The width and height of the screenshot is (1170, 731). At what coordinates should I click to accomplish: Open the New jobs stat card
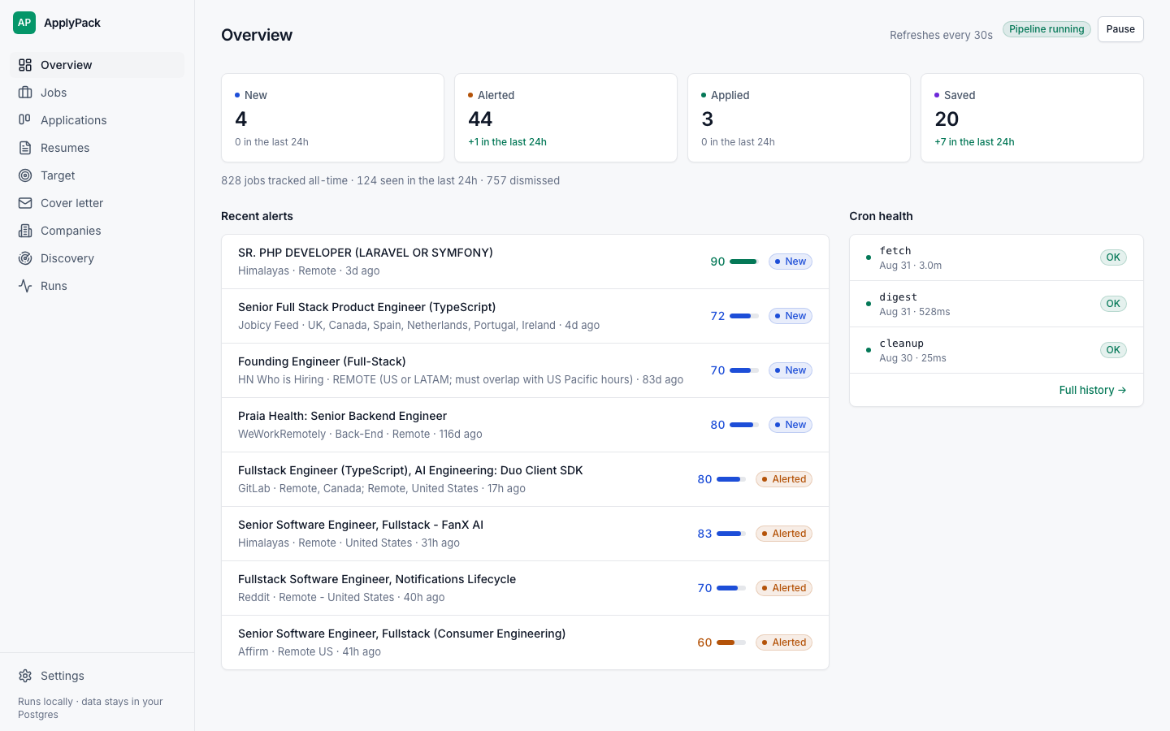(x=332, y=118)
